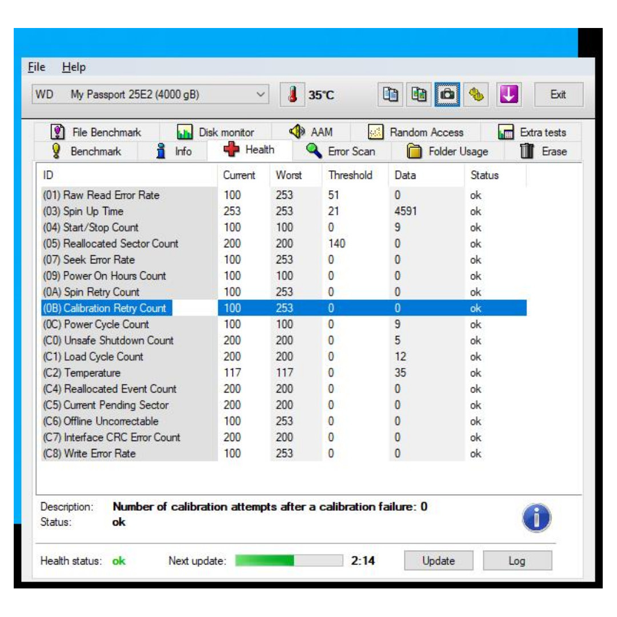Click the thermometer temperature icon
This screenshot has width=617, height=617.
point(293,95)
